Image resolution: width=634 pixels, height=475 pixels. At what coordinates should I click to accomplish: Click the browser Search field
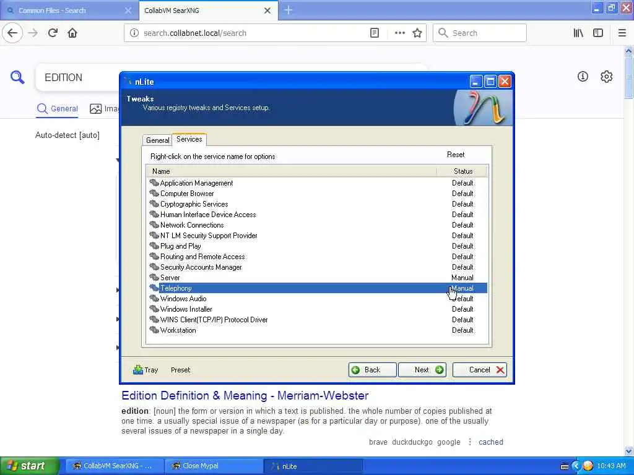(480, 33)
